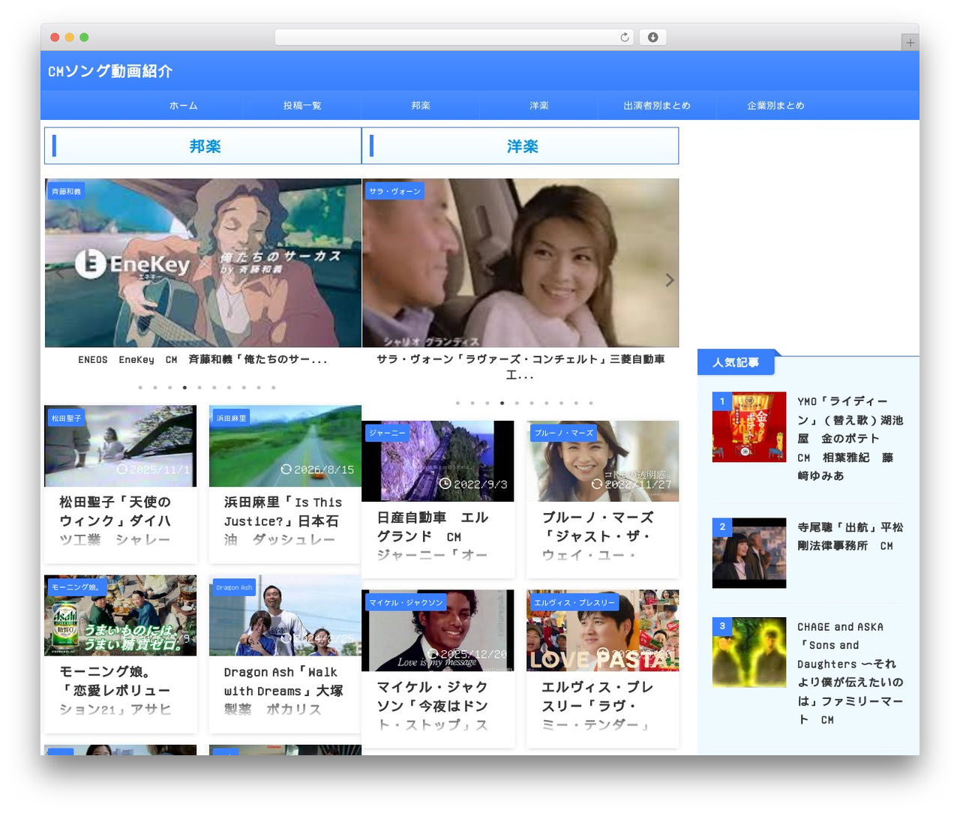Switch to the 邦楽 section tab
The image size is (960, 813).
(x=203, y=145)
